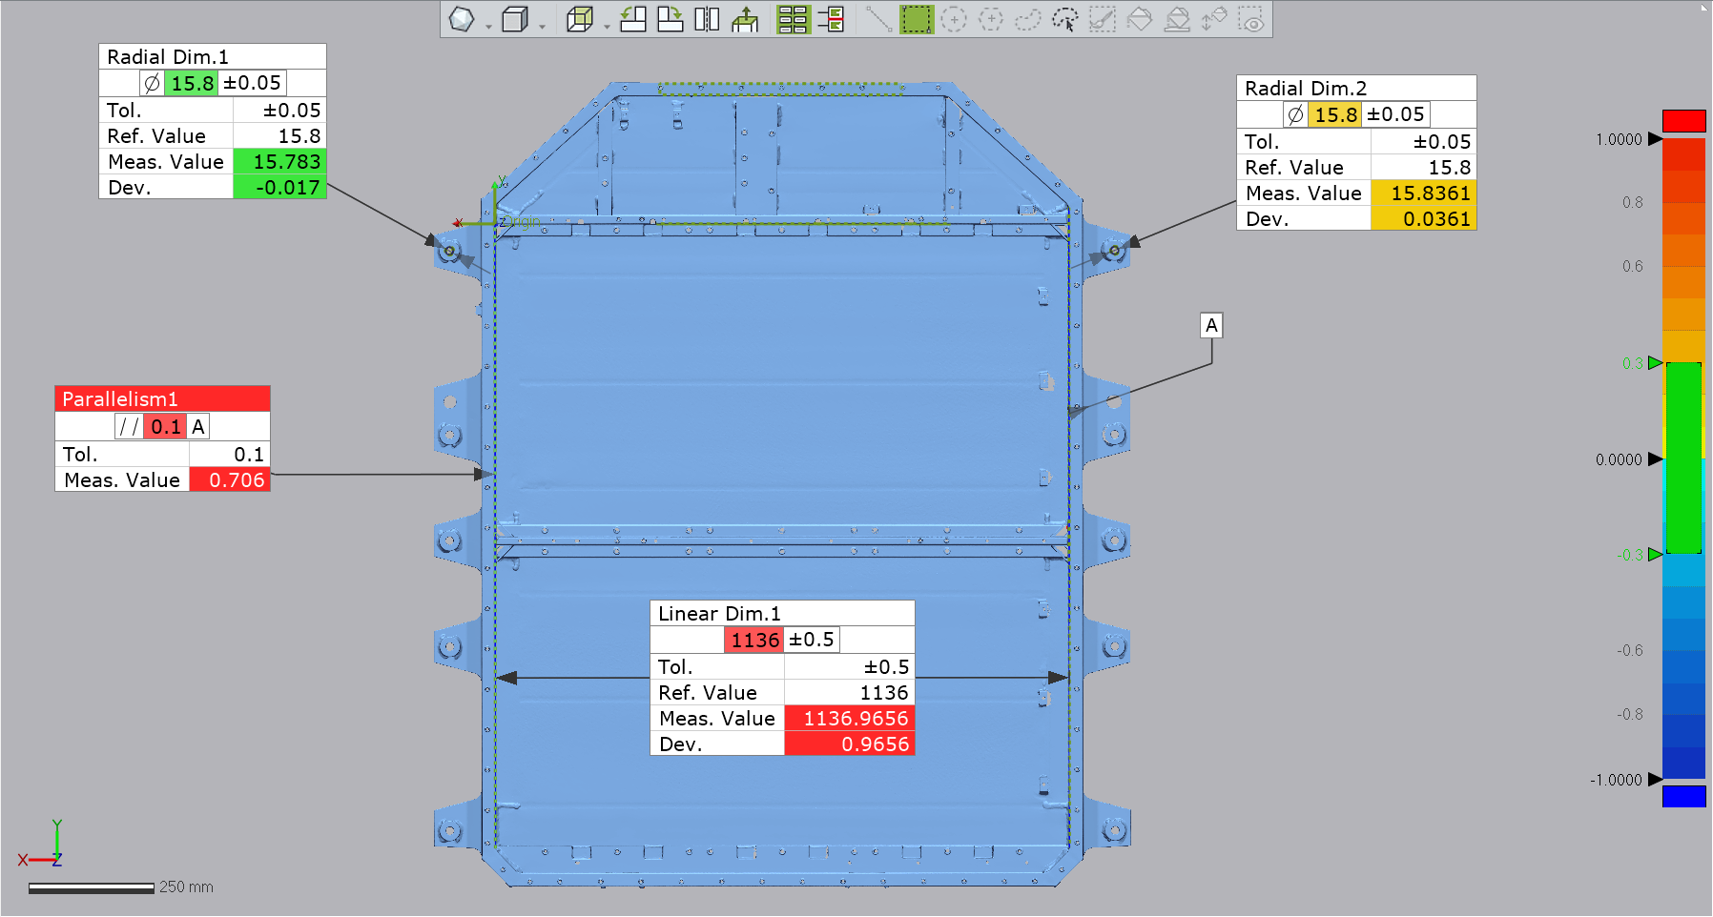
Task: Click the exploded view icon
Action: pos(745,17)
